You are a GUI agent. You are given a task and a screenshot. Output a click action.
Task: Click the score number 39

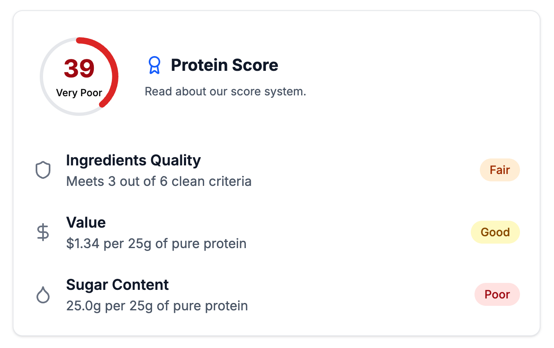tap(79, 68)
